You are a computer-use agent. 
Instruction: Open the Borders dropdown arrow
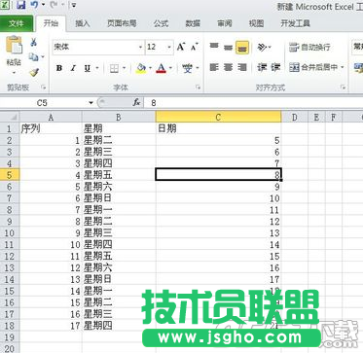click(x=125, y=68)
